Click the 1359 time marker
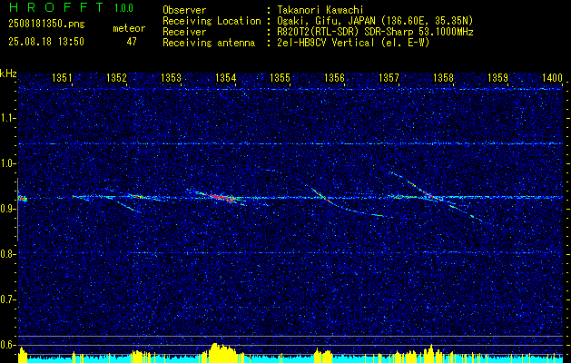Viewport: 571px width, 363px height. click(497, 77)
